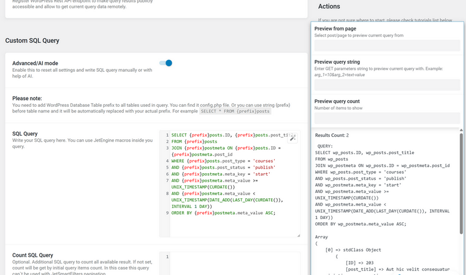The image size is (466, 275).
Task: Click the 'Actions' panel heading
Action: pyautogui.click(x=329, y=6)
